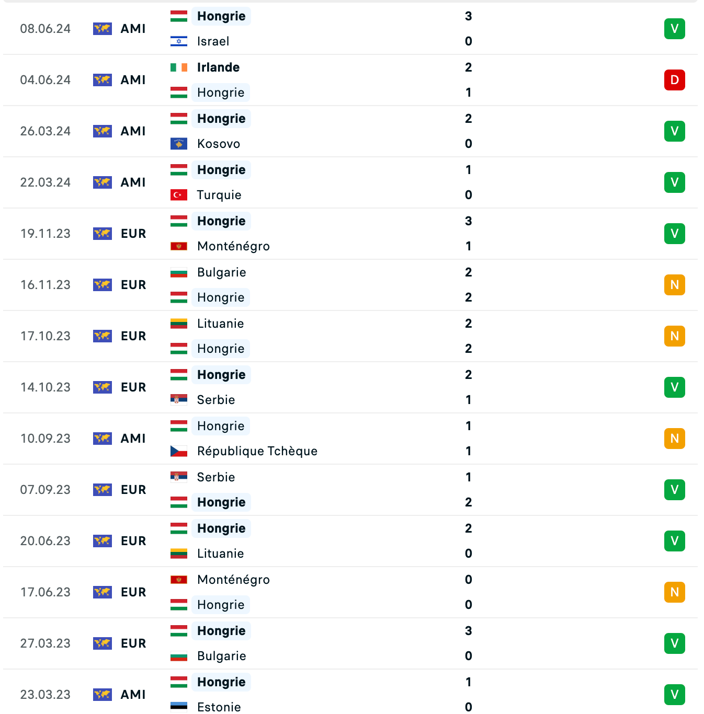Screen dimensions: 704x714
Task: Click the Turquie flag icon
Action: point(179,195)
